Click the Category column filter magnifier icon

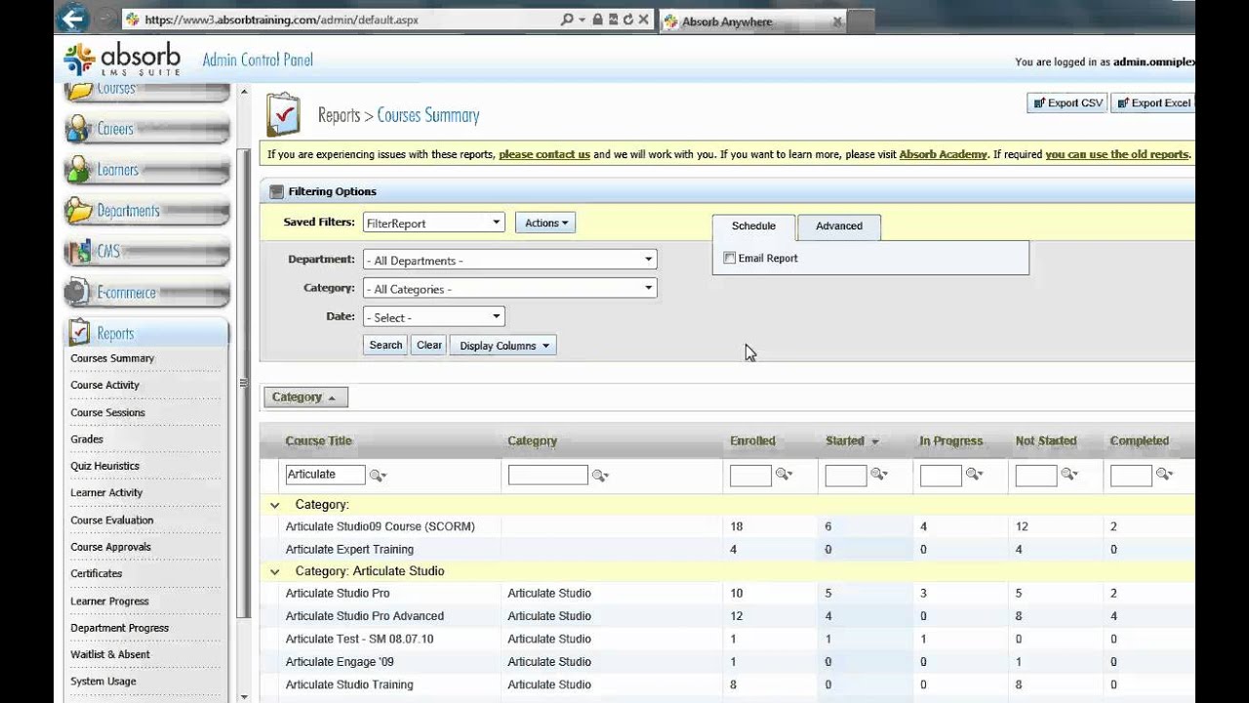coord(600,476)
